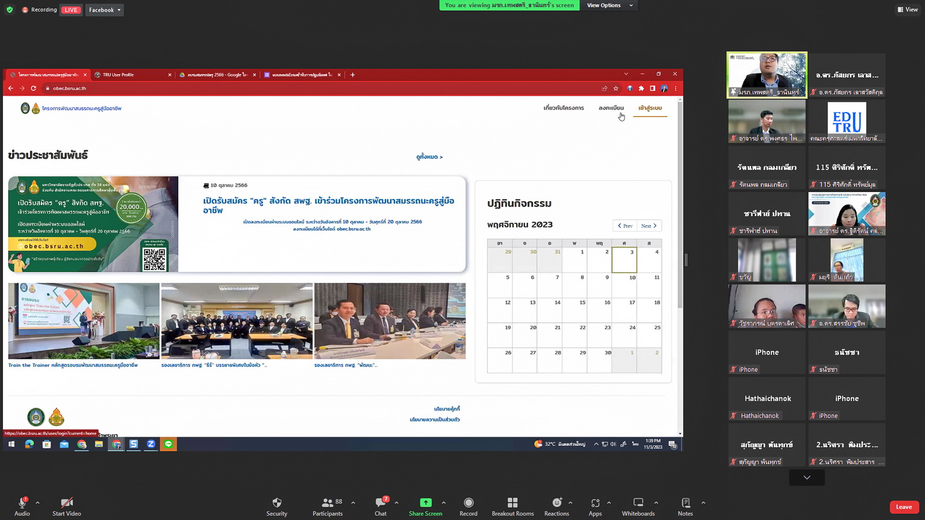Image resolution: width=925 pixels, height=520 pixels.
Task: Switch to the TRU User Profile tab
Action: pos(132,75)
